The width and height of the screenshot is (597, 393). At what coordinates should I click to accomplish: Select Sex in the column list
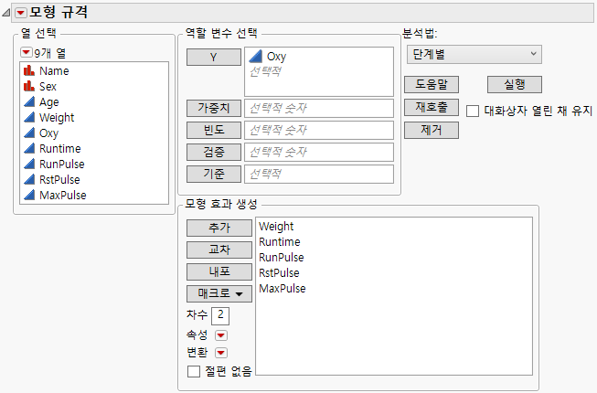tap(48, 86)
